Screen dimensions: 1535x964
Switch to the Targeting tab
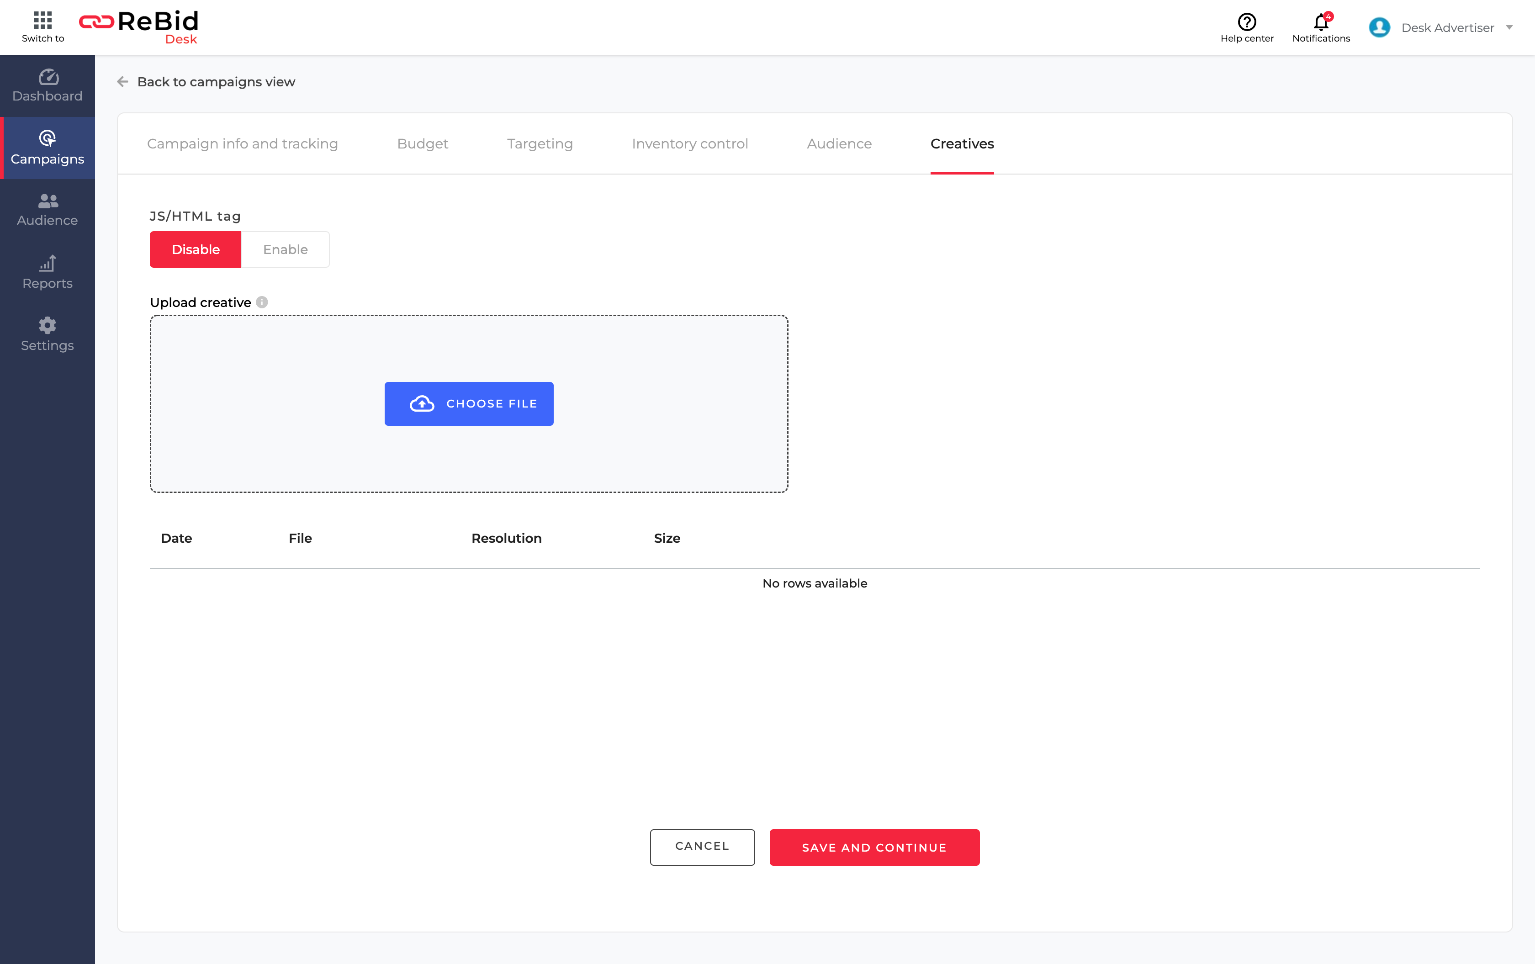540,143
